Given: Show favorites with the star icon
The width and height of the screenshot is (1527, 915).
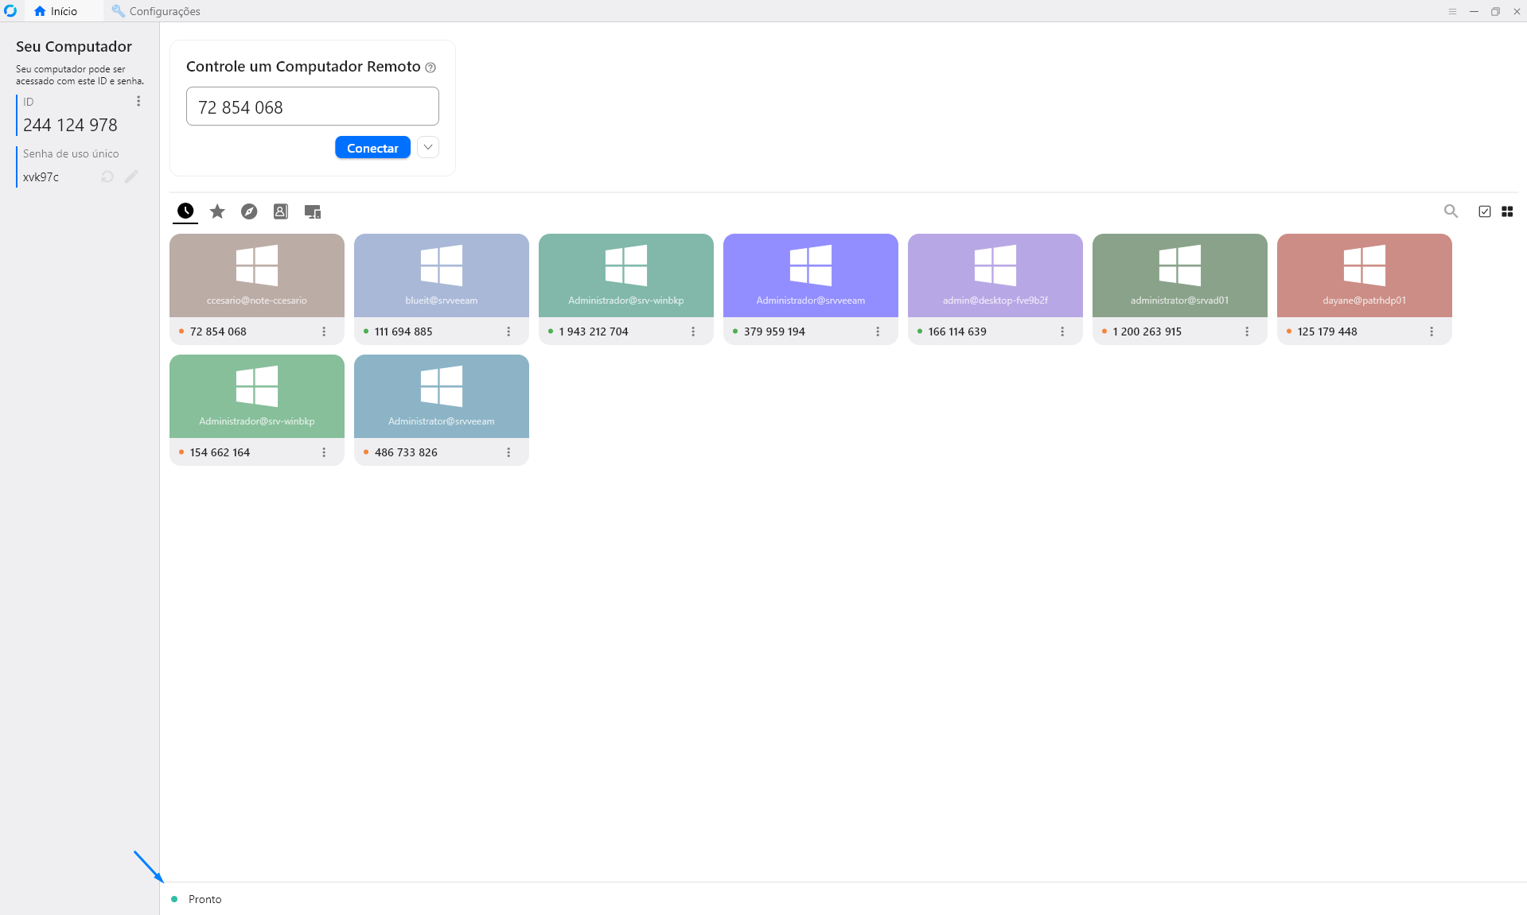Looking at the screenshot, I should pos(217,211).
